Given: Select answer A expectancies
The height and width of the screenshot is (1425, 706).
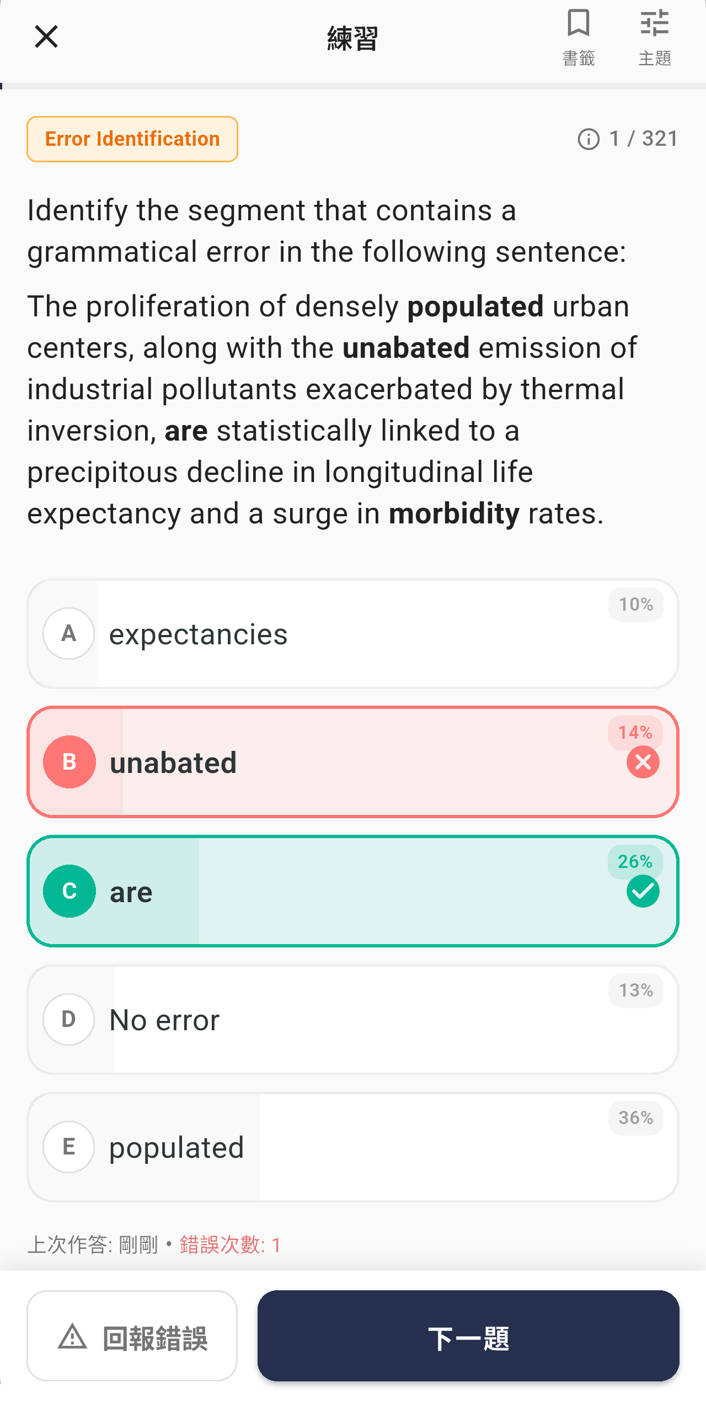Looking at the screenshot, I should (352, 633).
